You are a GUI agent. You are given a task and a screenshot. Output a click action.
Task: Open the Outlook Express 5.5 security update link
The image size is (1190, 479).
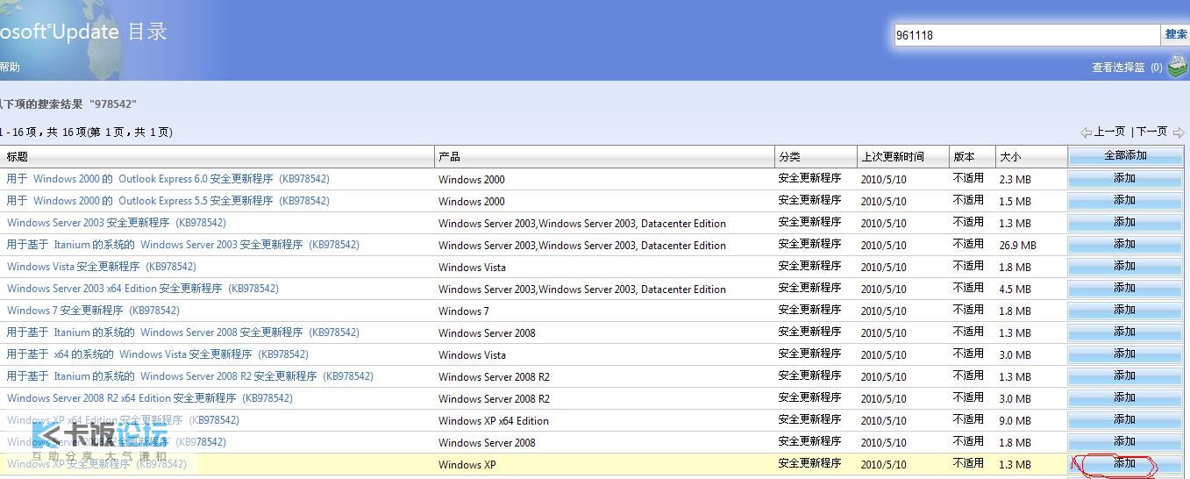tap(168, 201)
